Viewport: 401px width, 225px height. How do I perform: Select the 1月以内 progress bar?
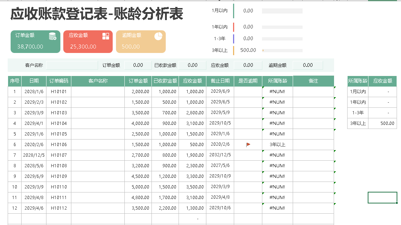tap(282, 11)
